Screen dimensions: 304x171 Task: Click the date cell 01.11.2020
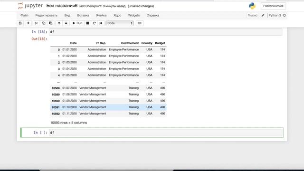pos(70,114)
